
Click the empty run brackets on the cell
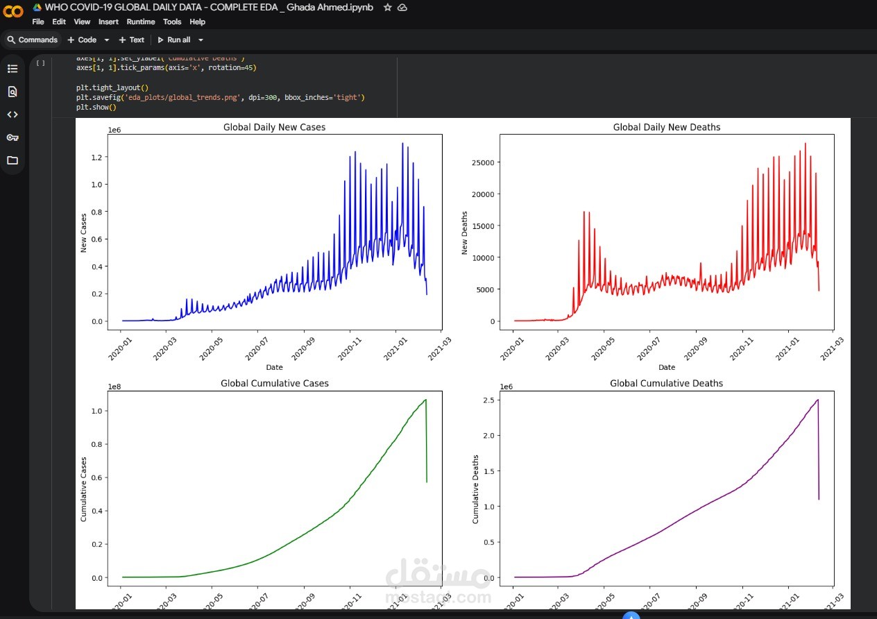click(40, 62)
